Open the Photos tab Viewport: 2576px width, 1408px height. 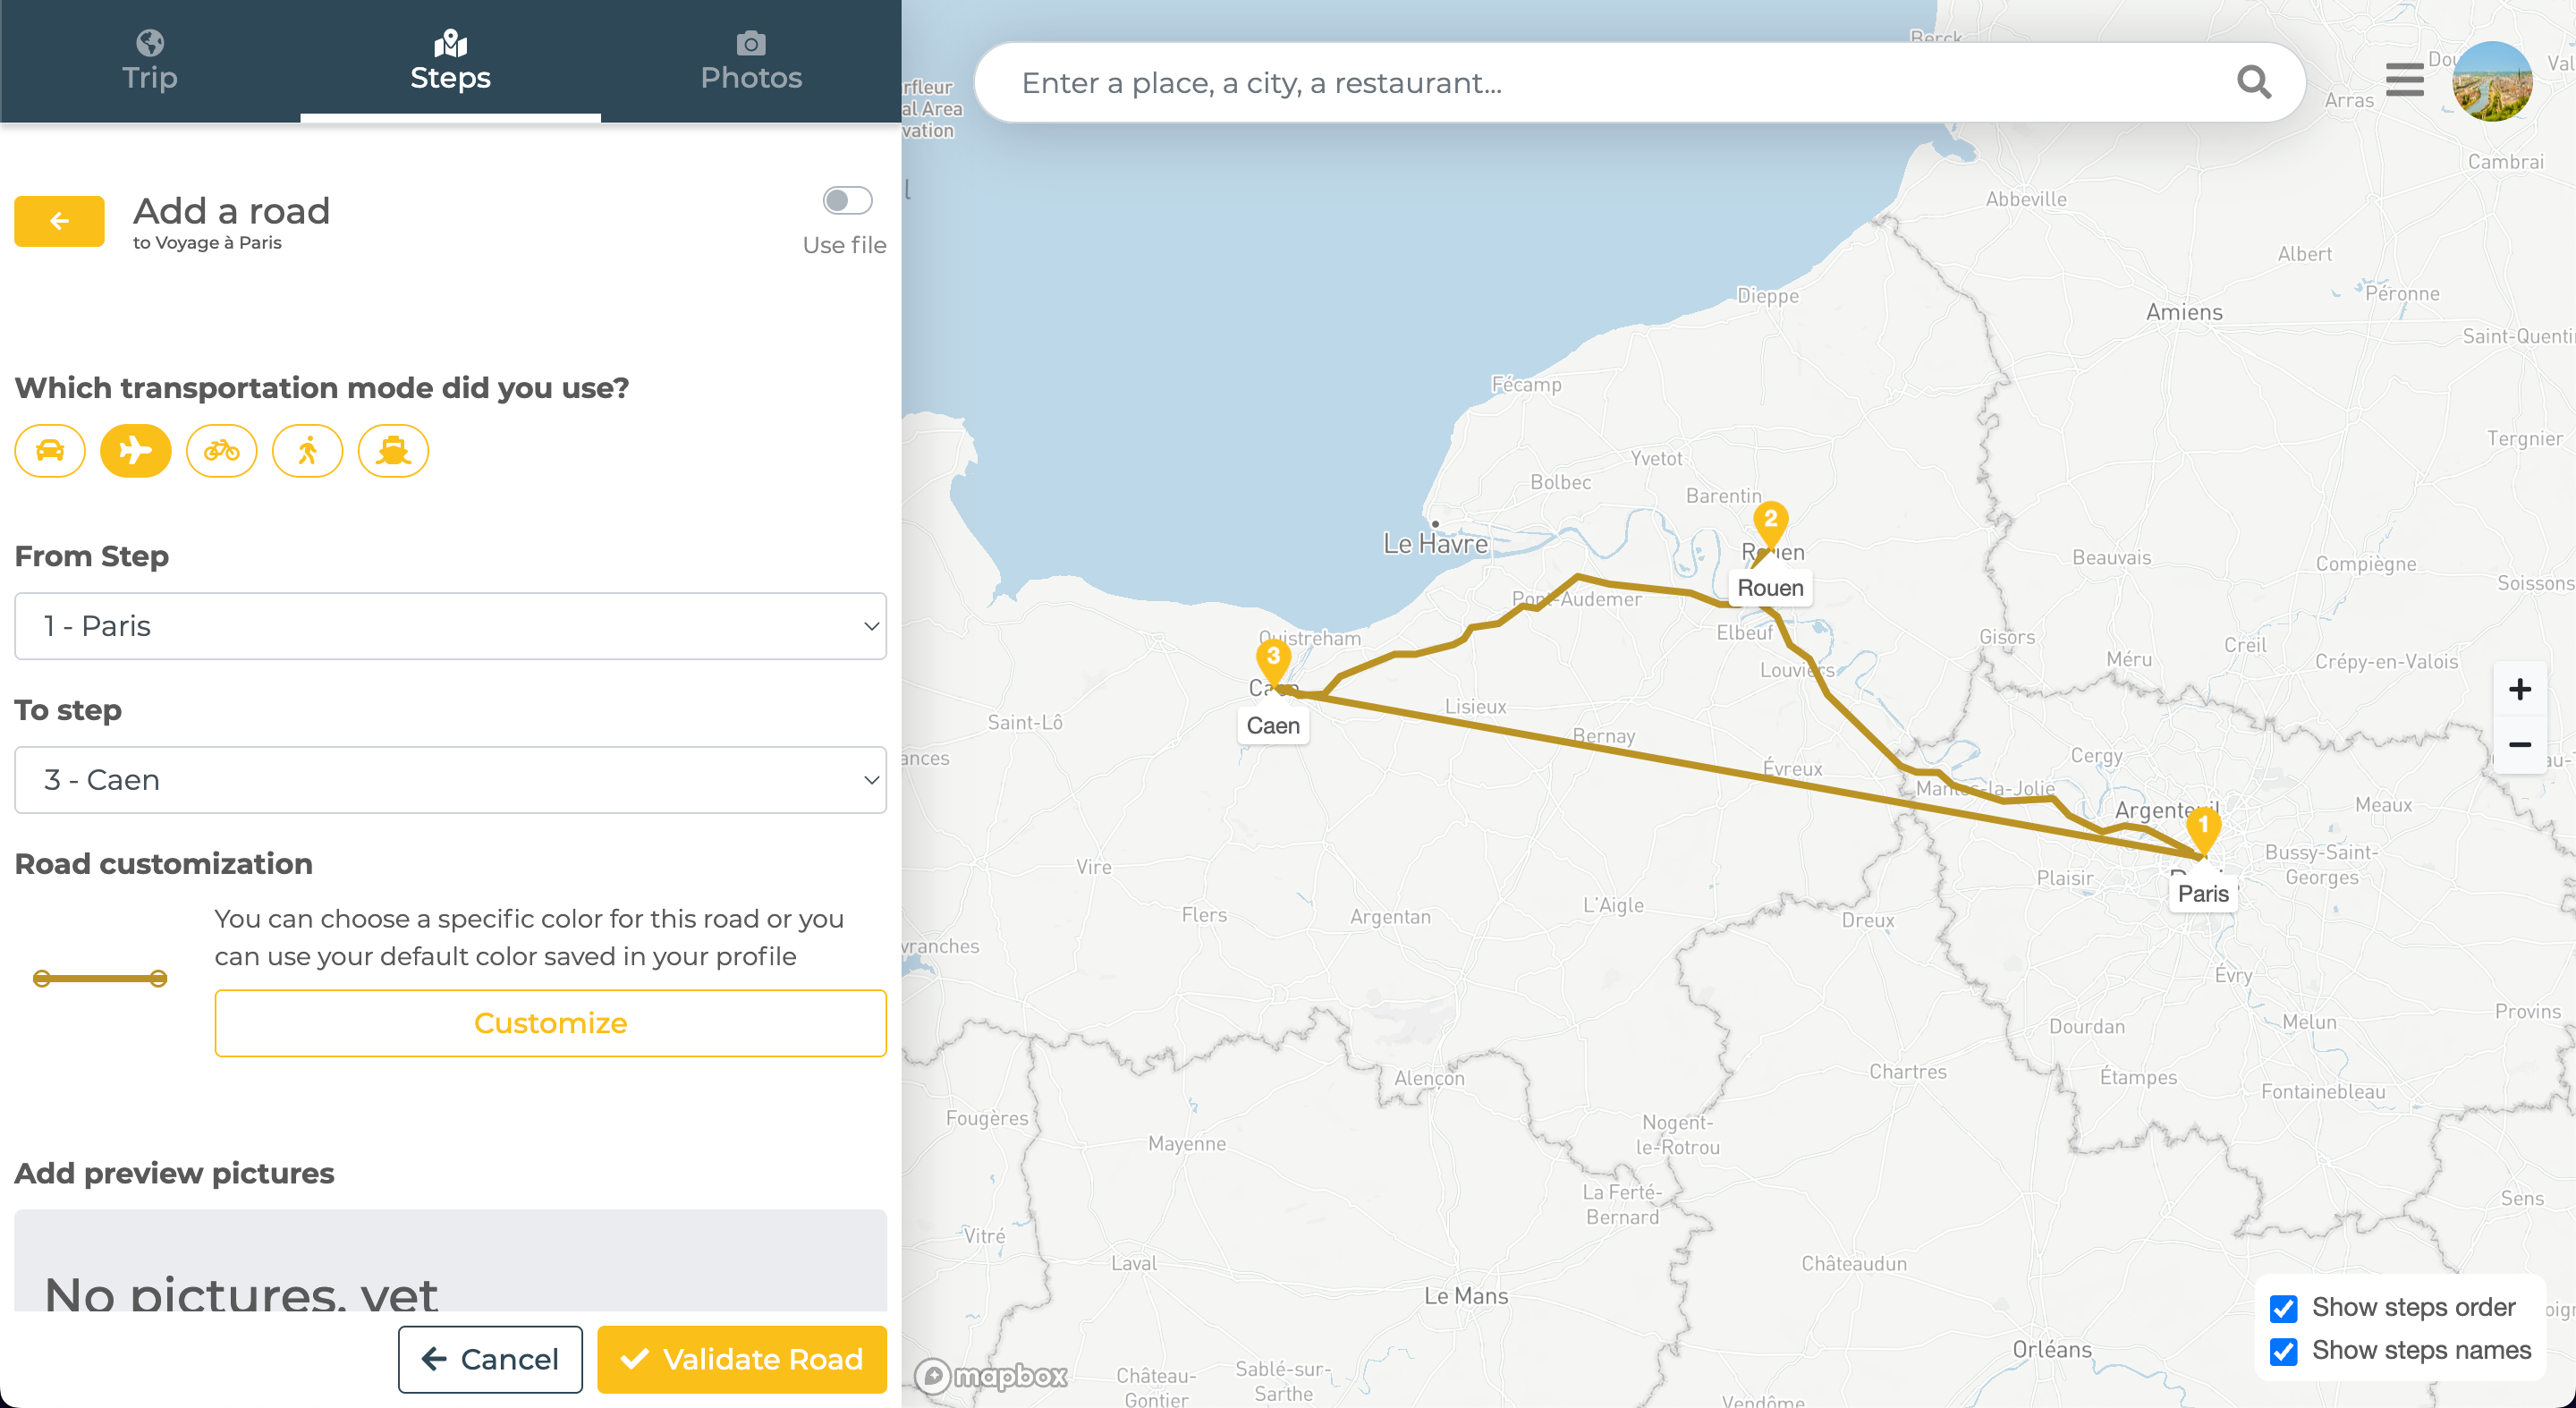tap(751, 60)
